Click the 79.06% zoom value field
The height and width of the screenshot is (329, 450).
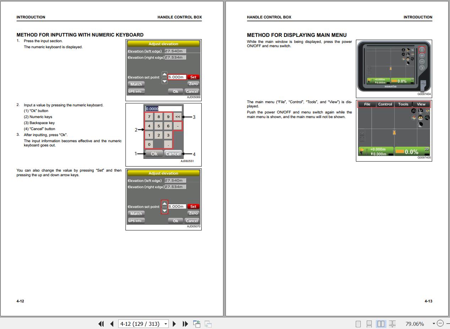pos(415,324)
